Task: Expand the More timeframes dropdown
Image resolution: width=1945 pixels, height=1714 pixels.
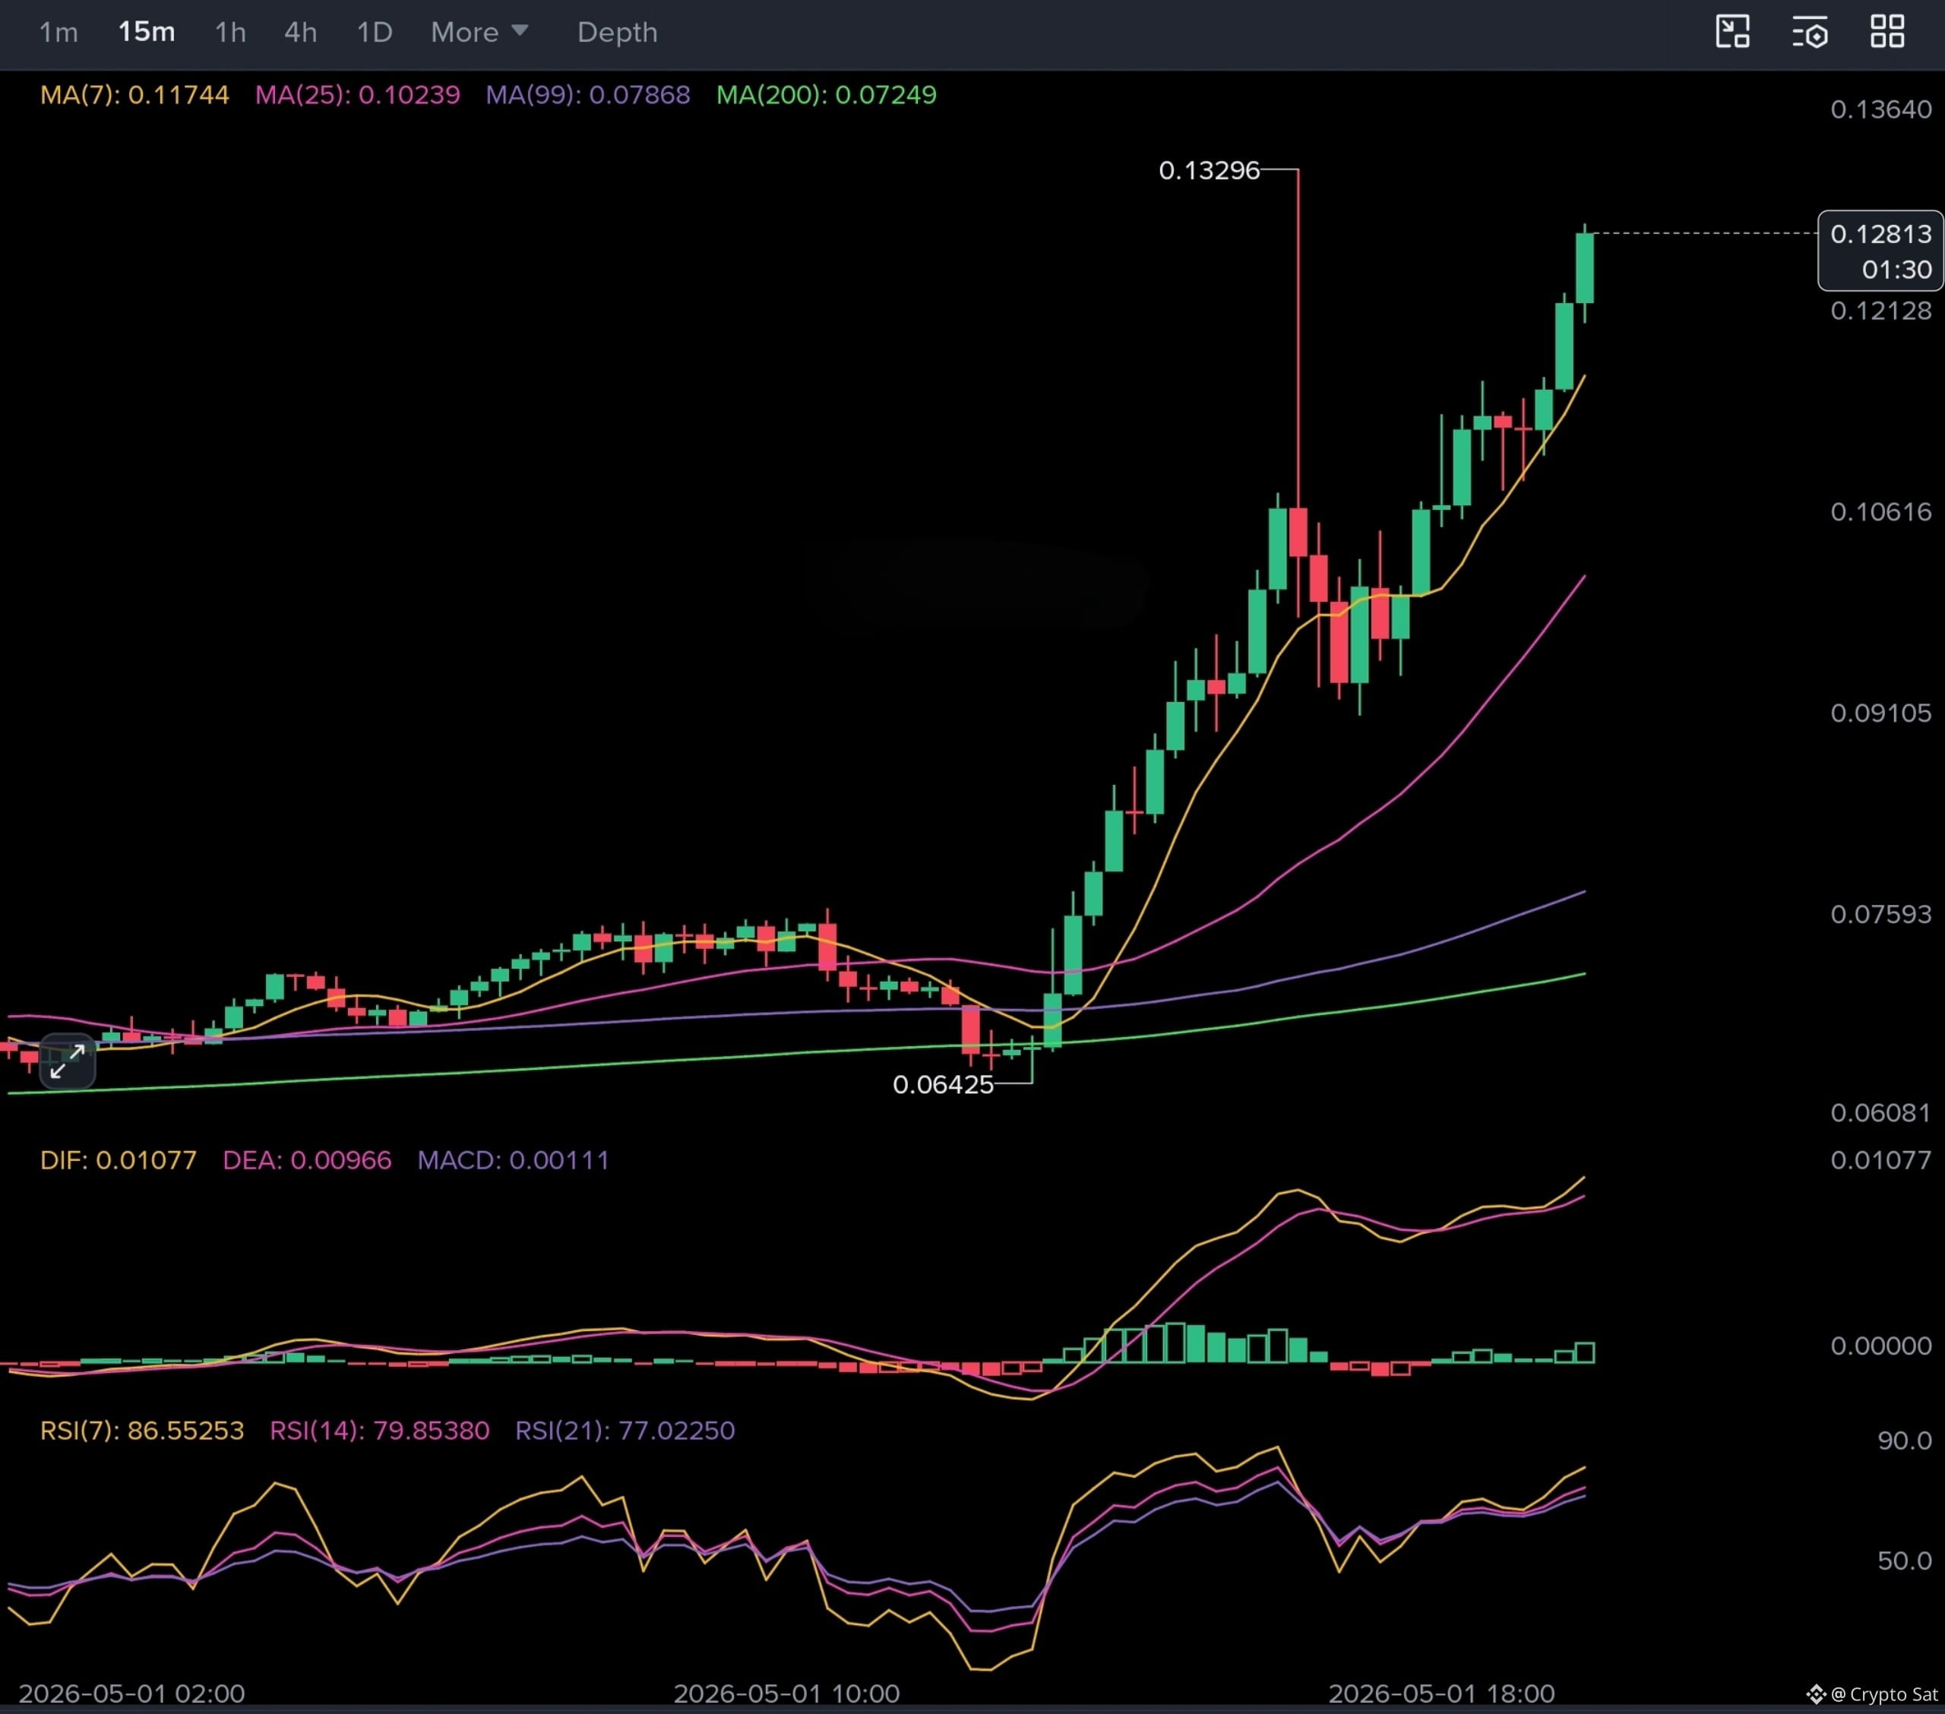Action: pos(479,33)
